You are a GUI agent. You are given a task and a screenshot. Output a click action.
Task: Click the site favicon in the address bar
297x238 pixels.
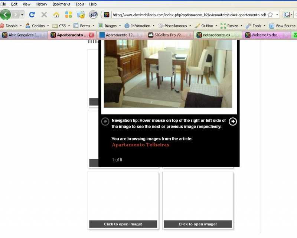[x=107, y=14]
